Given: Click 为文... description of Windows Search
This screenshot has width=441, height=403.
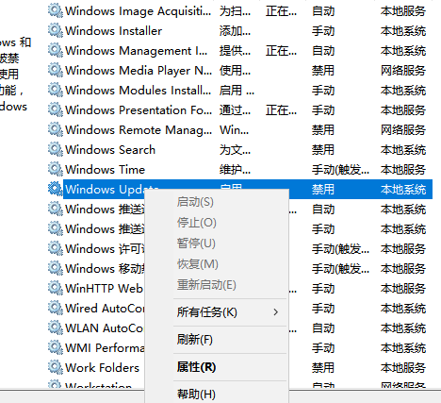Looking at the screenshot, I should (x=235, y=150).
